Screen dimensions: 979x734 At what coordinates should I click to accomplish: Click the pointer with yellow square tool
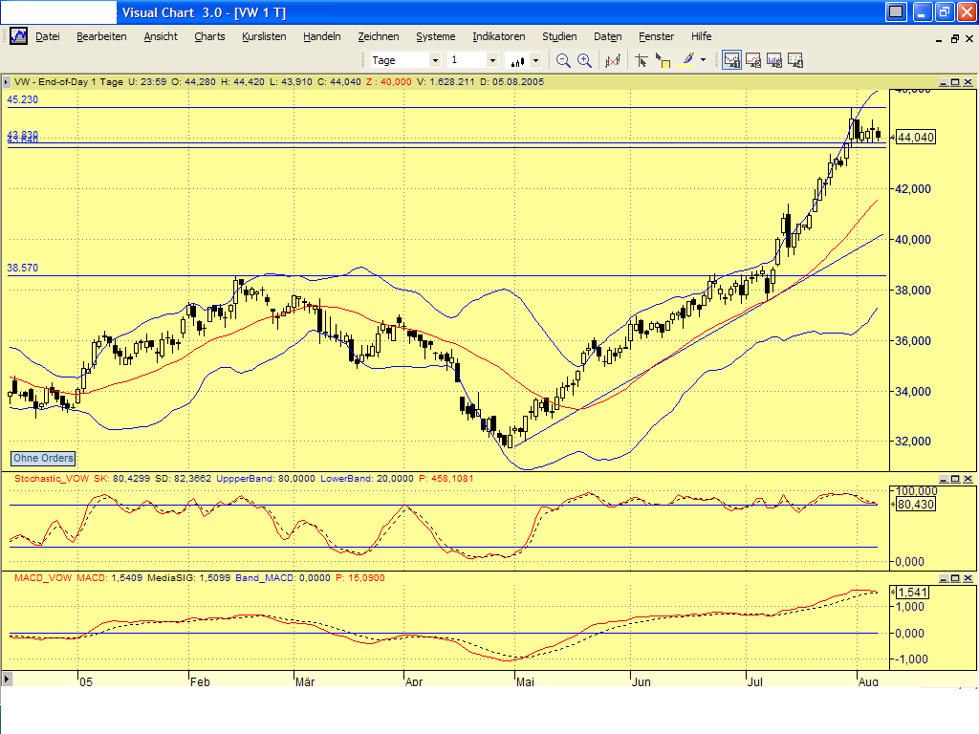pos(663,60)
